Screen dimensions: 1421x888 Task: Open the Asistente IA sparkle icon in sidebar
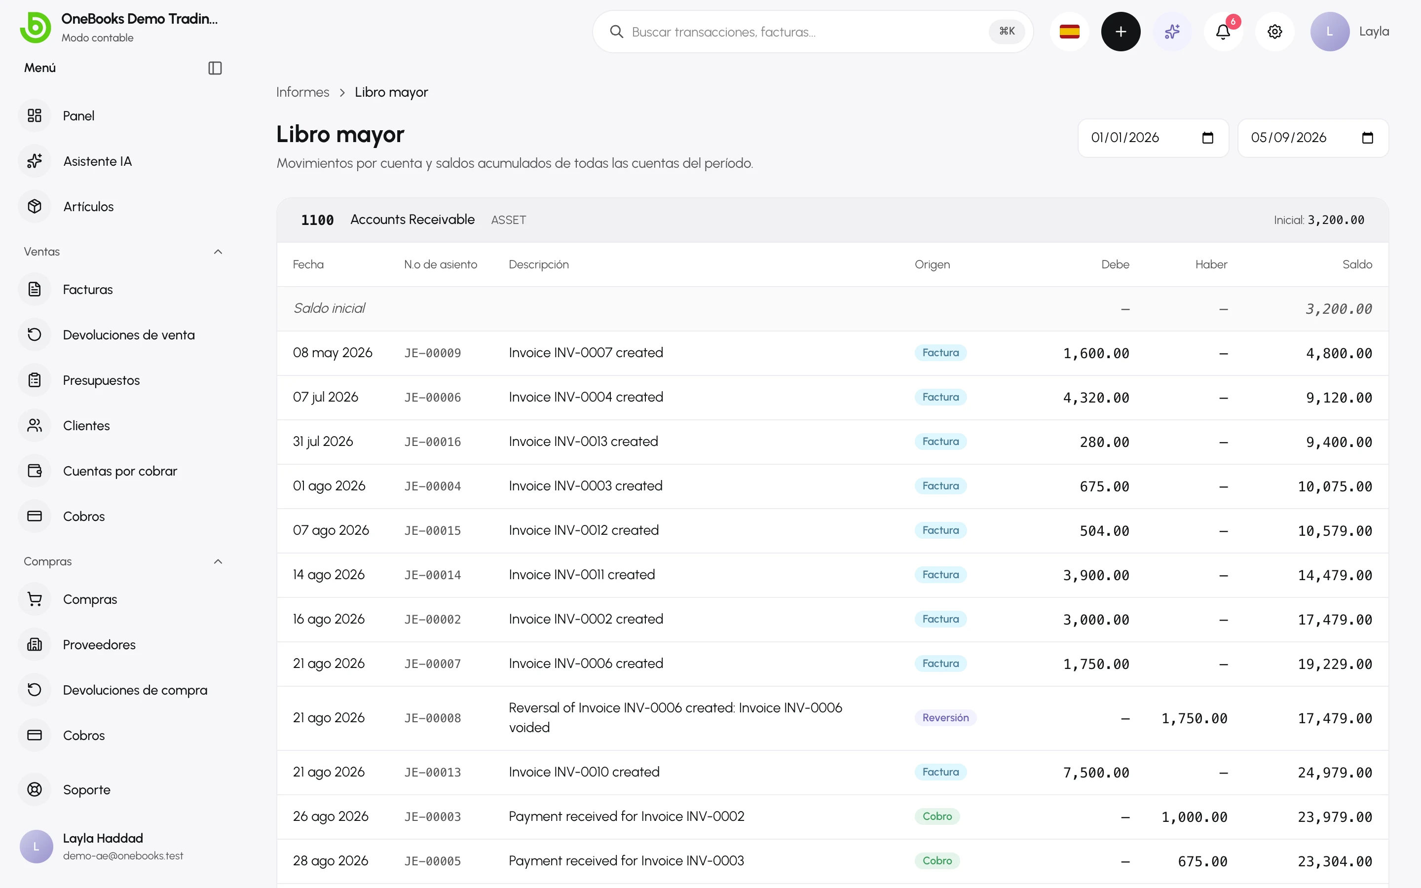coord(35,161)
